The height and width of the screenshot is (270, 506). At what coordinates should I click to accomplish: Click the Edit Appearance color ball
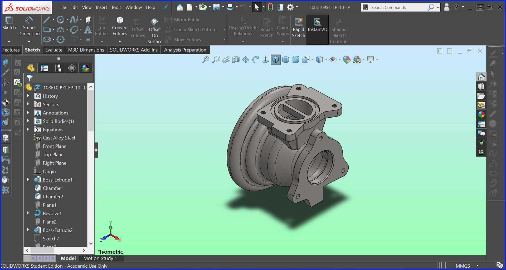(x=347, y=60)
